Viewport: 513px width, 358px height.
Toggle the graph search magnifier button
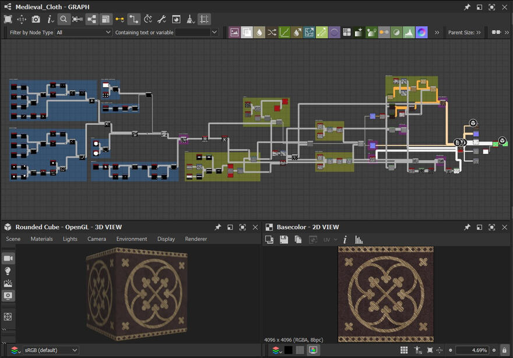click(x=64, y=19)
